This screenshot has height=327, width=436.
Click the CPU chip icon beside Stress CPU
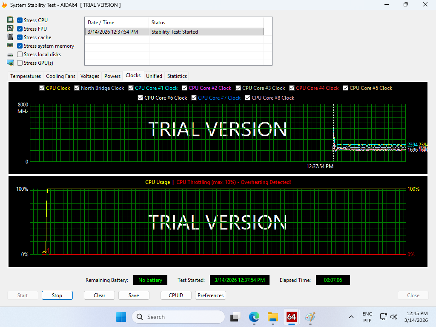[10, 20]
